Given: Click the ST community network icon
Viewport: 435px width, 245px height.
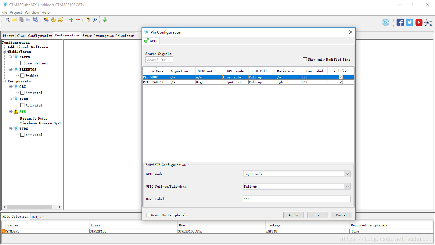Looking at the screenshot, I should 428,22.
